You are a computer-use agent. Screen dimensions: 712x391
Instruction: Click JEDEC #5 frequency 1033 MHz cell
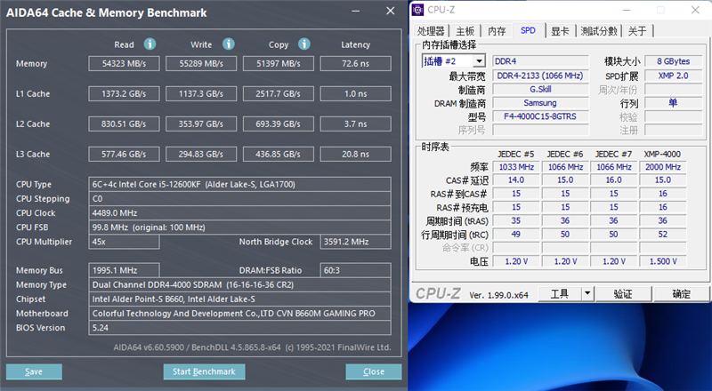coord(516,167)
